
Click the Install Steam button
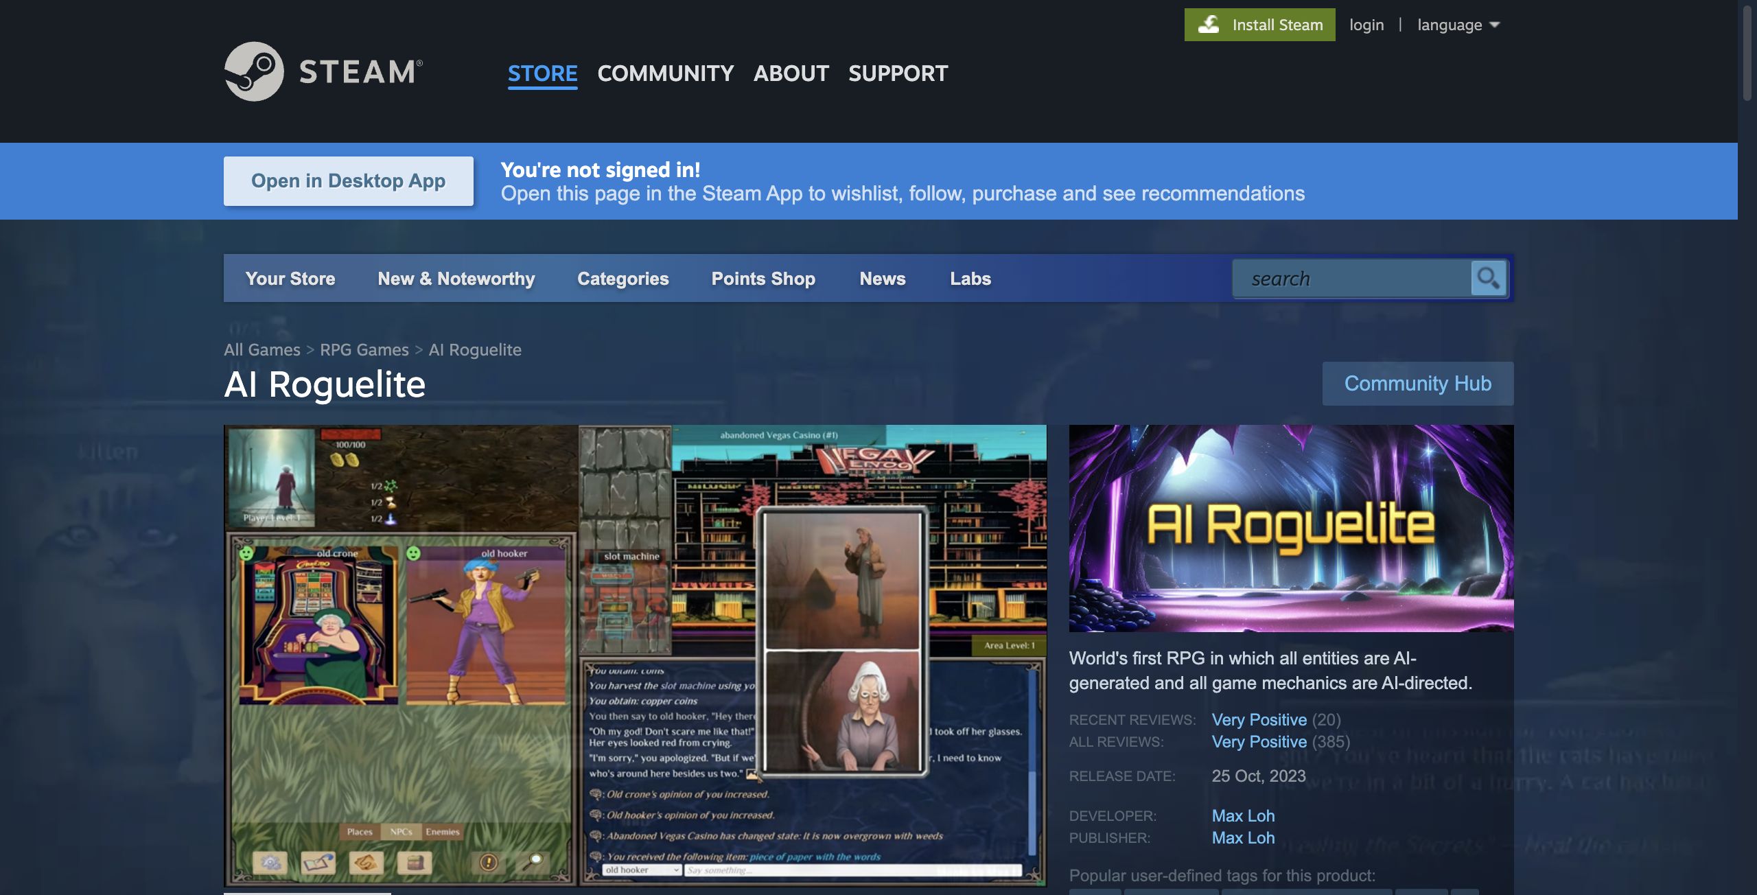pyautogui.click(x=1259, y=25)
